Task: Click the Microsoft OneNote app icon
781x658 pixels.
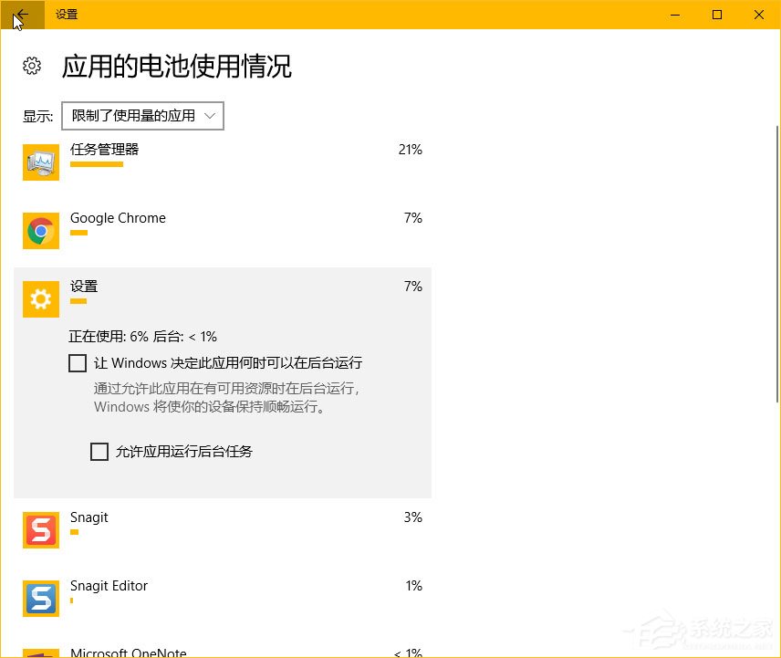Action: click(x=40, y=653)
